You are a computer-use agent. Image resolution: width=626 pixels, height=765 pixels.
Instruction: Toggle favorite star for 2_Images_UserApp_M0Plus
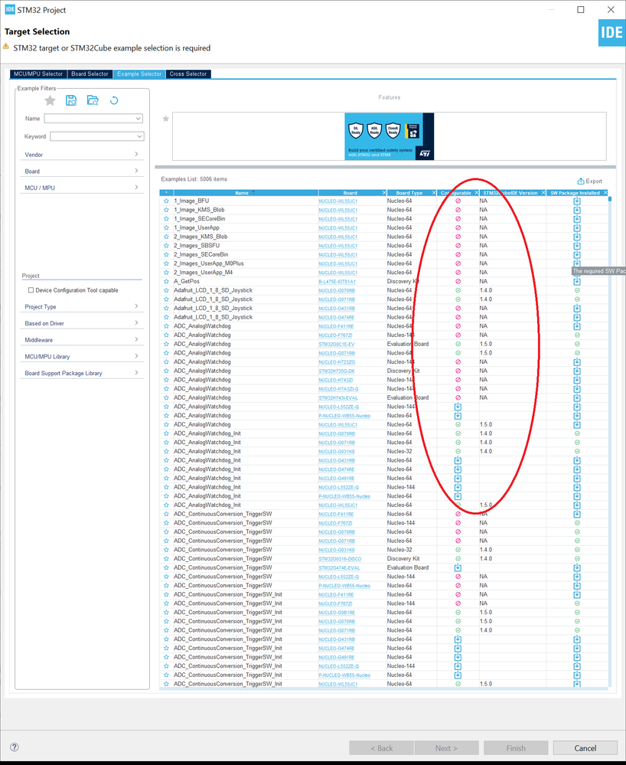coord(166,263)
